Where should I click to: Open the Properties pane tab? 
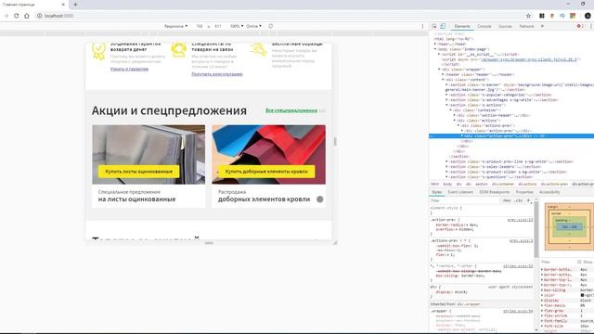524,192
